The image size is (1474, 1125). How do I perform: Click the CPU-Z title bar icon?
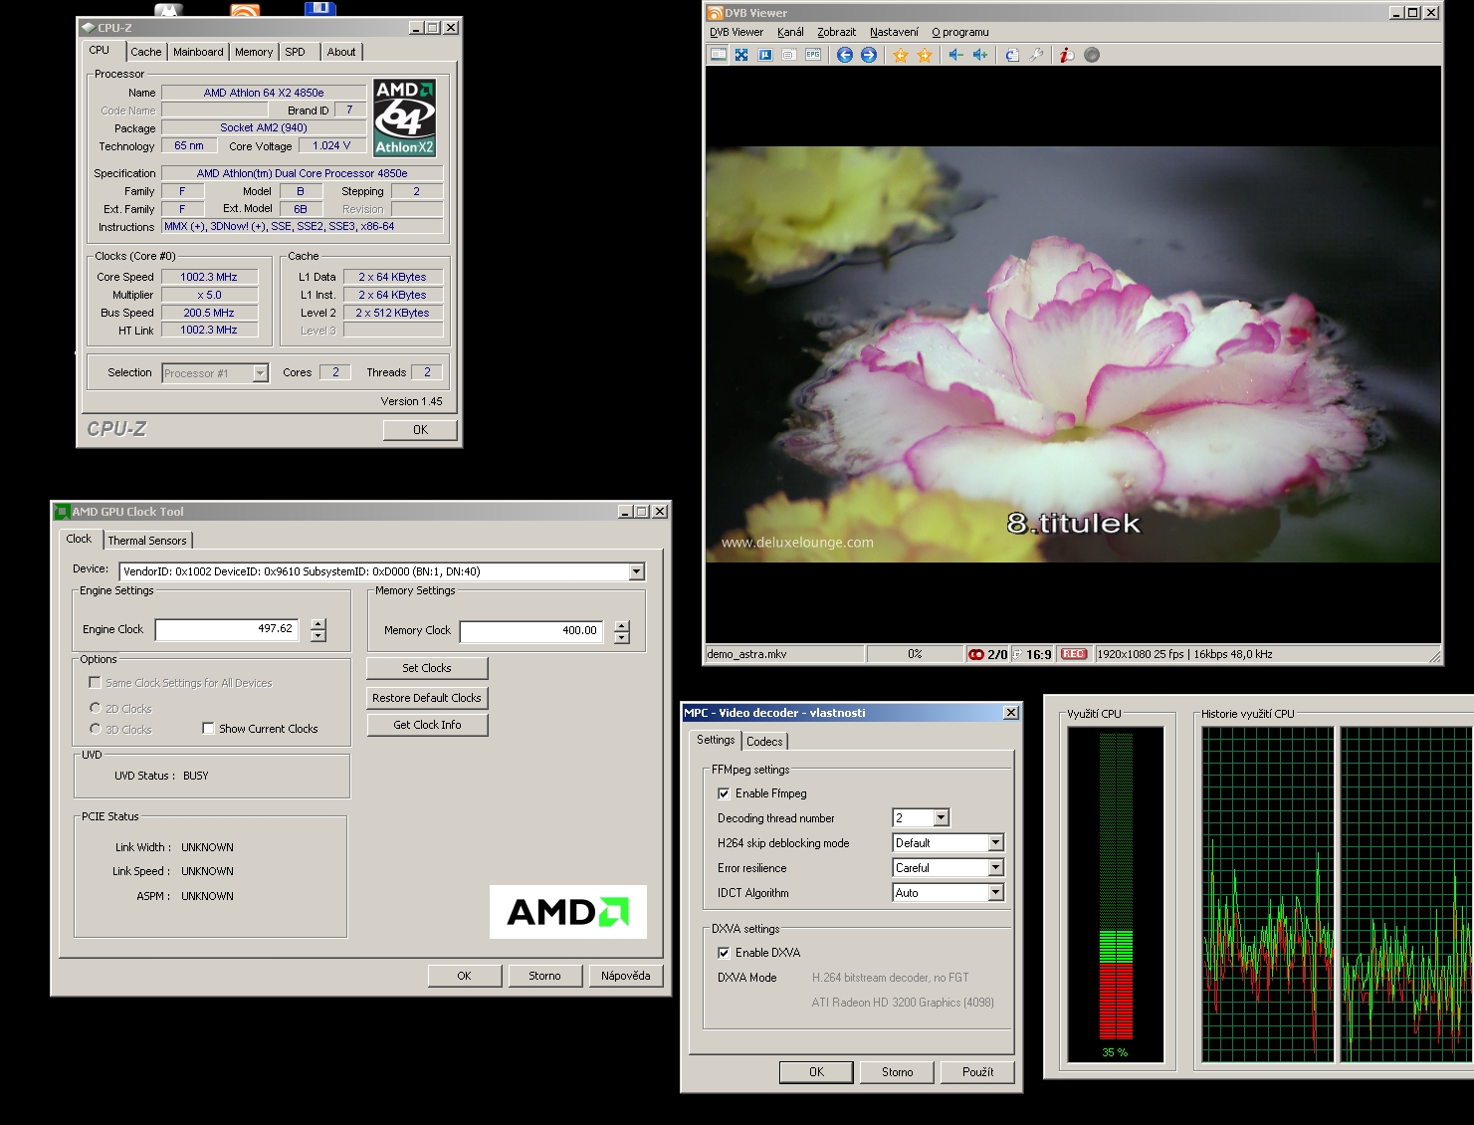89,28
